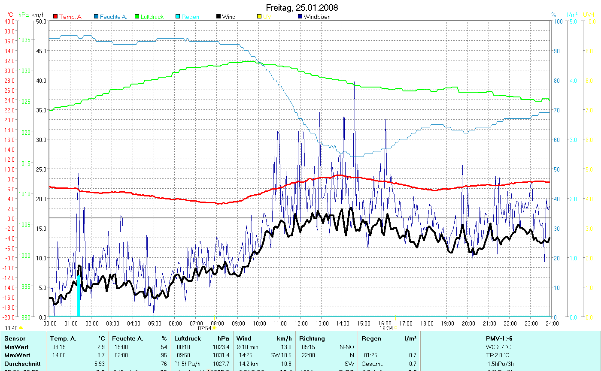Click the yellow UV legend square
The image size is (601, 371).
tap(259, 17)
